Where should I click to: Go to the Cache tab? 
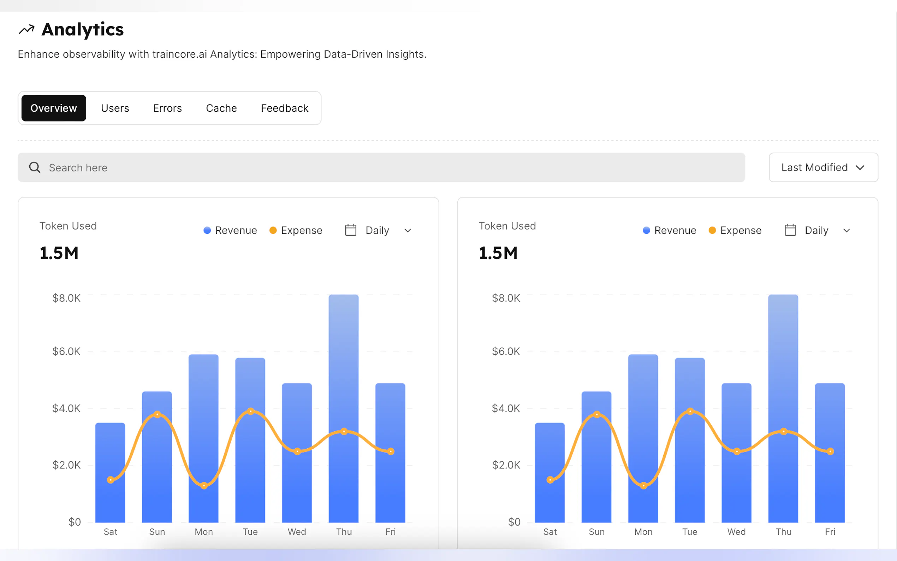221,108
